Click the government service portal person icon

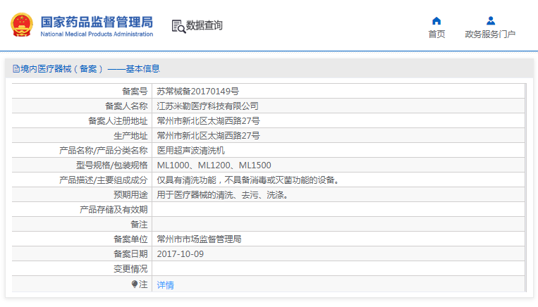point(491,21)
